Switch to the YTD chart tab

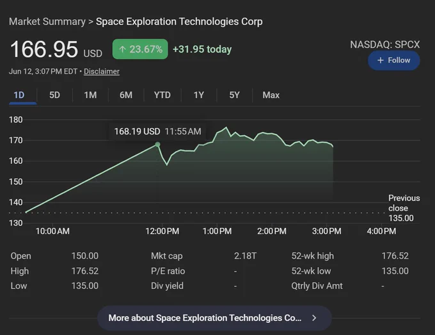[162, 95]
